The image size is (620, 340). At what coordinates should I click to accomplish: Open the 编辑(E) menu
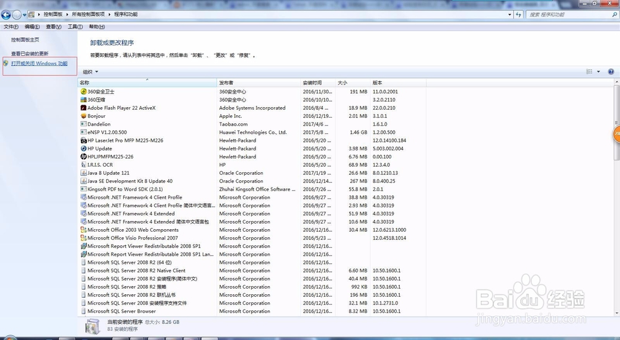point(32,27)
